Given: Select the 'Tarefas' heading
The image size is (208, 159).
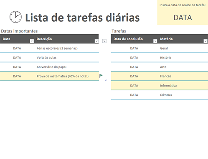Looking at the screenshot, I should (119, 31).
